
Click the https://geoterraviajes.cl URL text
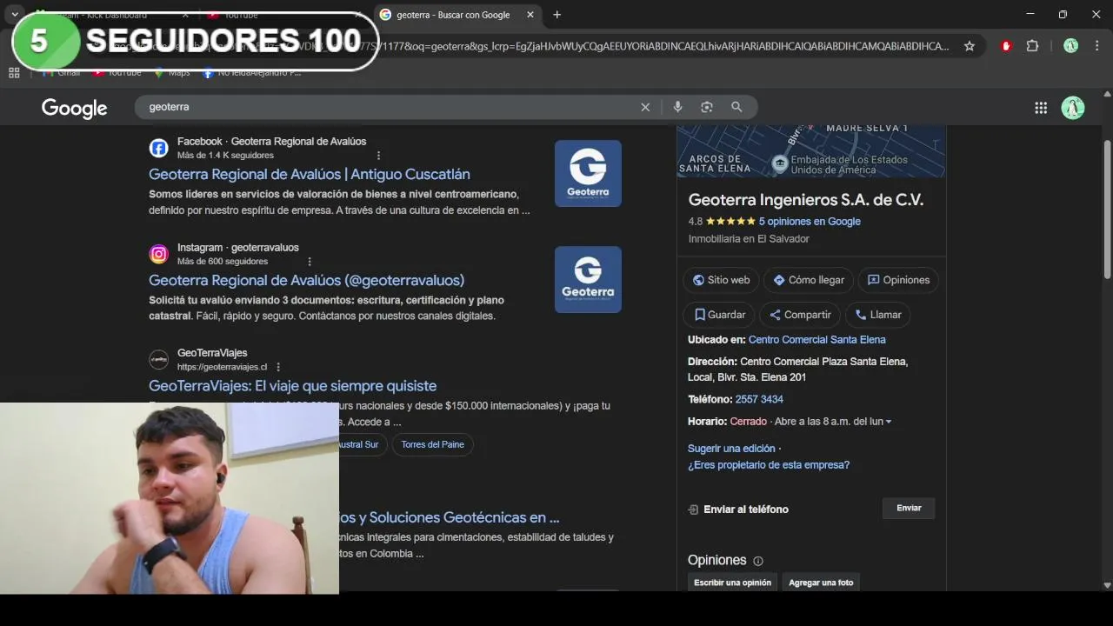click(x=223, y=367)
